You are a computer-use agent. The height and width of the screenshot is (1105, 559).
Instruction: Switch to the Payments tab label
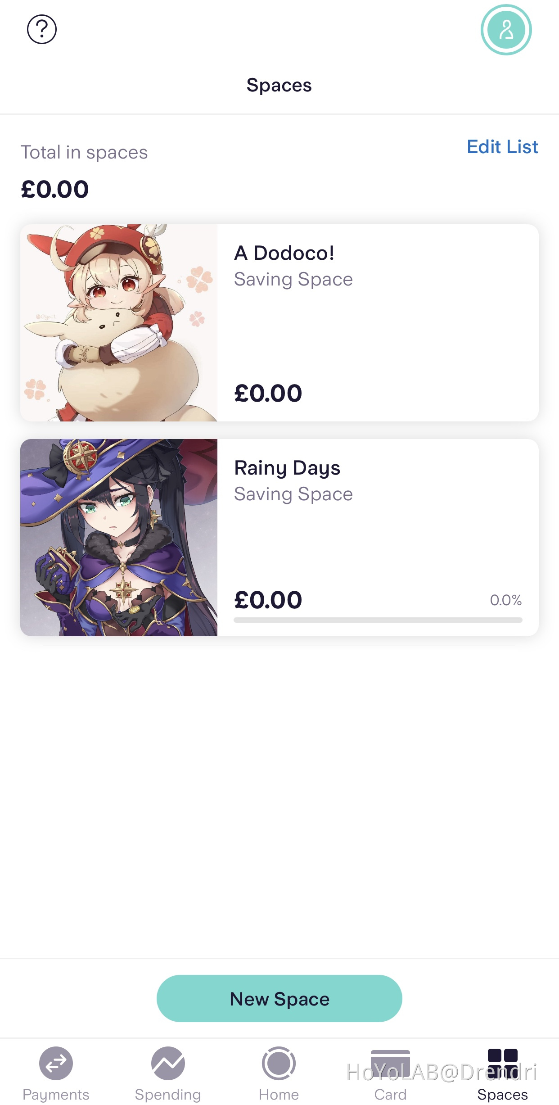click(x=56, y=1095)
